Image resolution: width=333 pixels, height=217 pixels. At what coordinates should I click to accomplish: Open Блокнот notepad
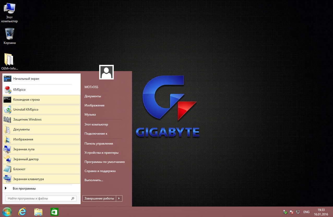[x=19, y=169]
